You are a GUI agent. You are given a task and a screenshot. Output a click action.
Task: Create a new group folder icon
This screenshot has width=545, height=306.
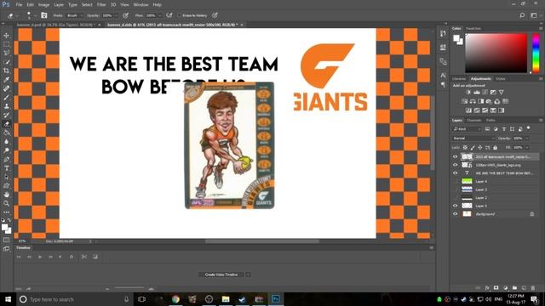(514, 288)
